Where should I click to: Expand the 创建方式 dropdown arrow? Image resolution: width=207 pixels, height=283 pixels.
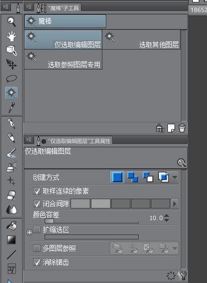pos(175,177)
